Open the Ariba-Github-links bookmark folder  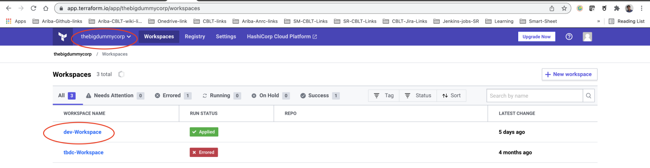57,21
